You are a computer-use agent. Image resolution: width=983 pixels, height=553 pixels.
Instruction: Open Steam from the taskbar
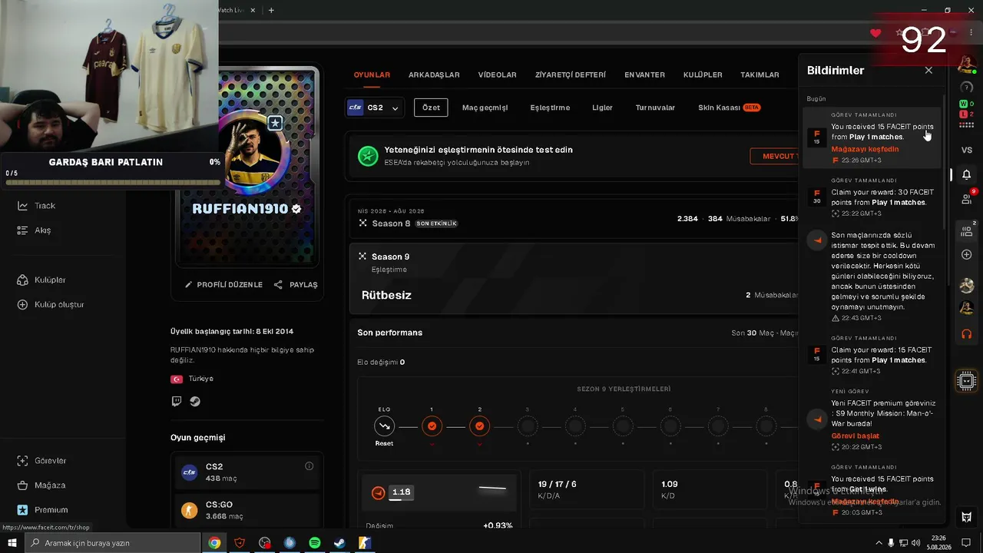[x=338, y=543]
